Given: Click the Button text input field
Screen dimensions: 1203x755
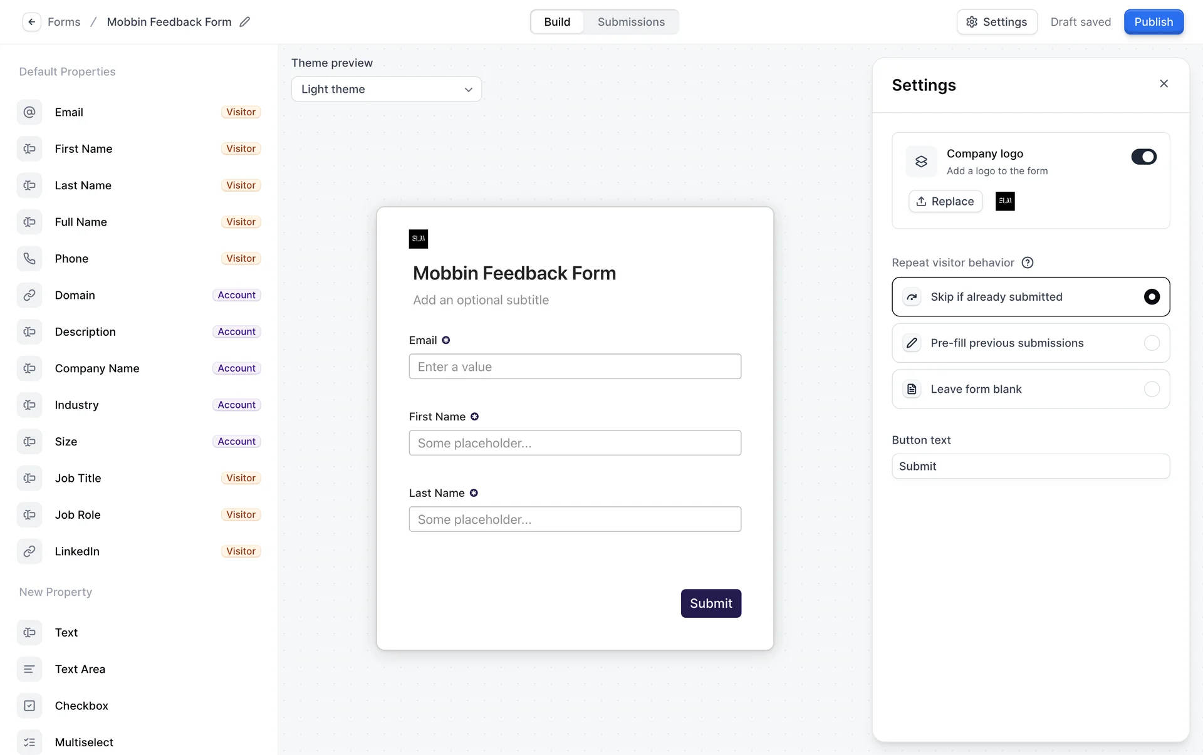Looking at the screenshot, I should 1030,466.
